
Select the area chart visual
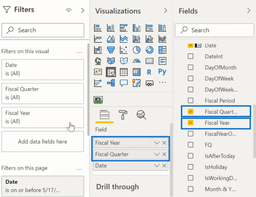(111, 39)
